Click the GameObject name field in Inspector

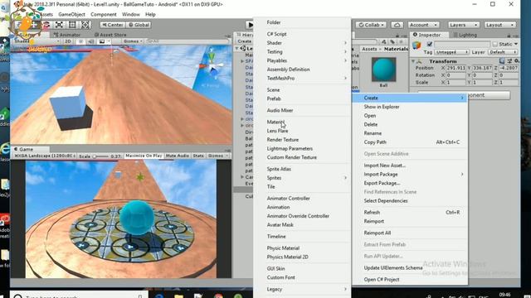(x=462, y=44)
